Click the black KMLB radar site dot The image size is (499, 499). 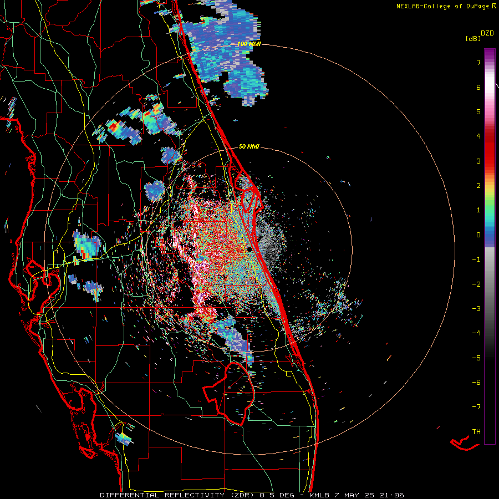(249, 249)
